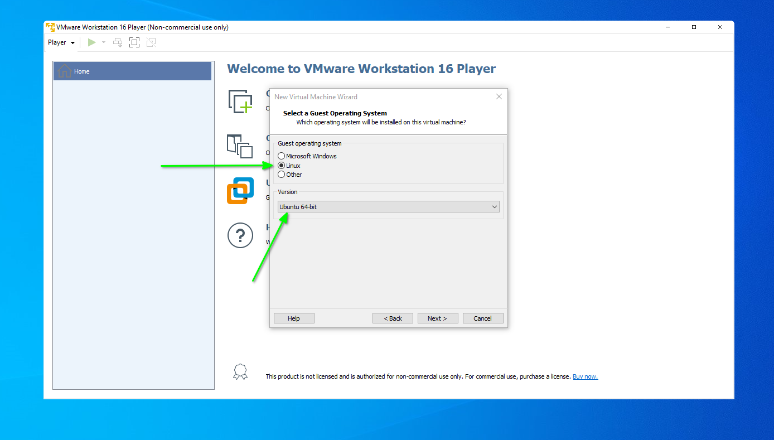Click the non-commercial license ribbon icon

[240, 371]
